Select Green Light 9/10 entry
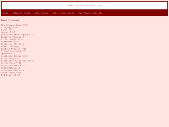This screenshot has height=127, width=169. click(x=11, y=72)
